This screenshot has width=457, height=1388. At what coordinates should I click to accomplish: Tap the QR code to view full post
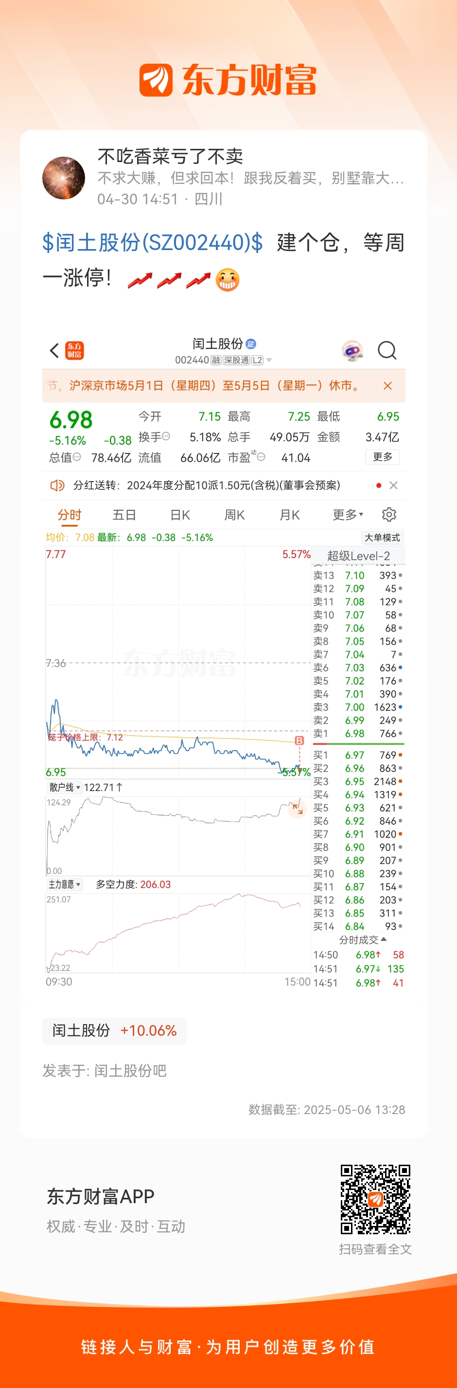(375, 1199)
